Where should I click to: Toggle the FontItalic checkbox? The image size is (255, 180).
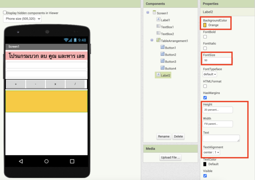point(205,48)
